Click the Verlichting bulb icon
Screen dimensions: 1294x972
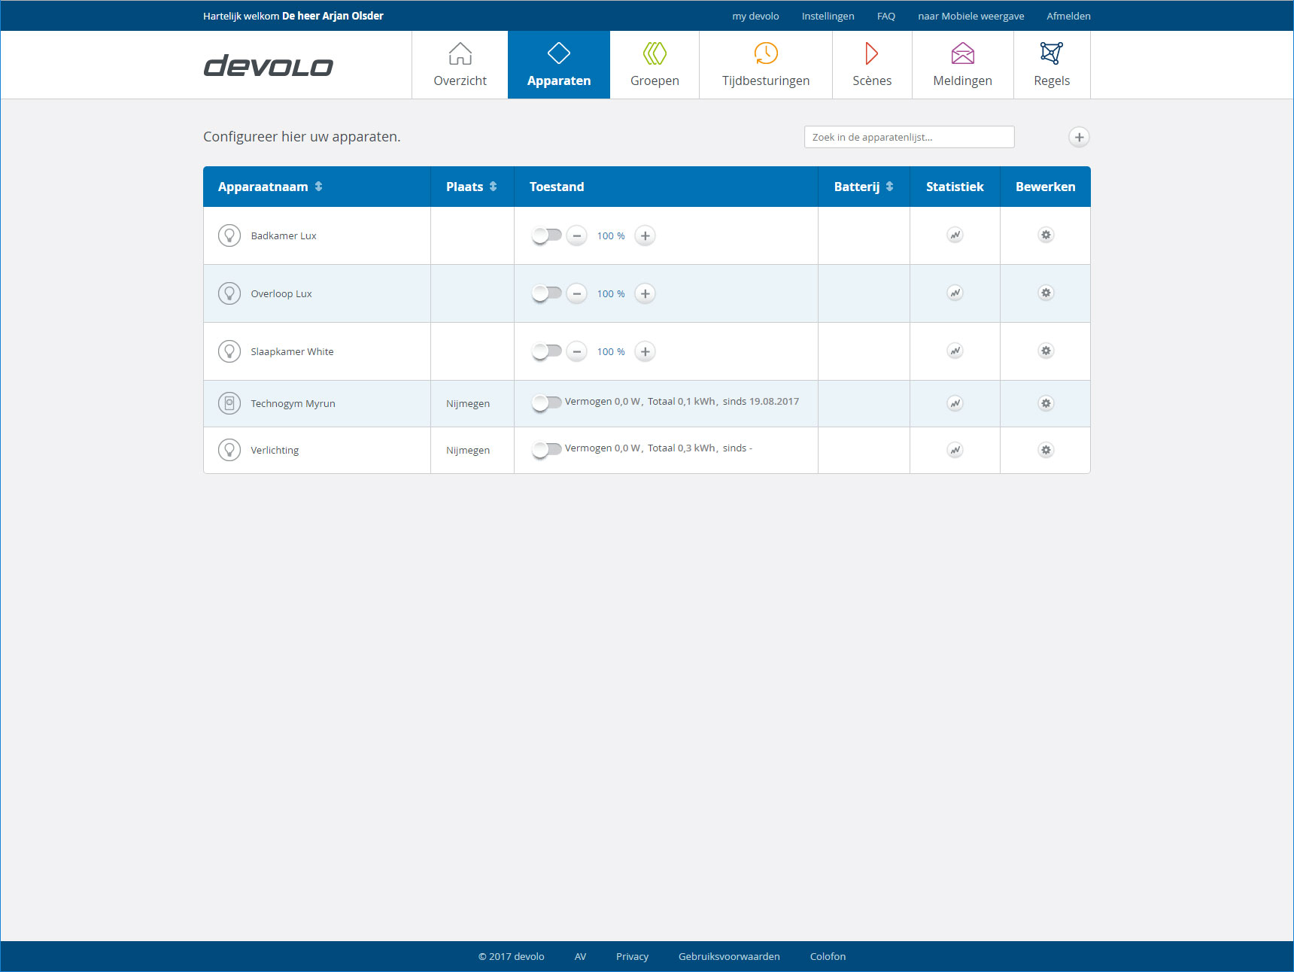click(x=229, y=450)
